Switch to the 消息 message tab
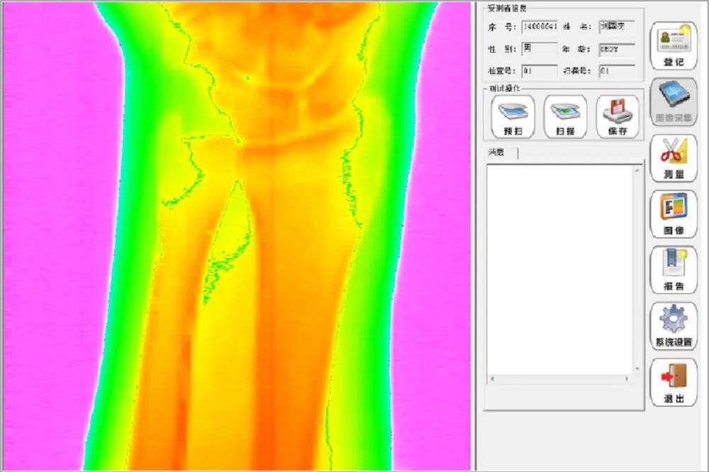 501,152
